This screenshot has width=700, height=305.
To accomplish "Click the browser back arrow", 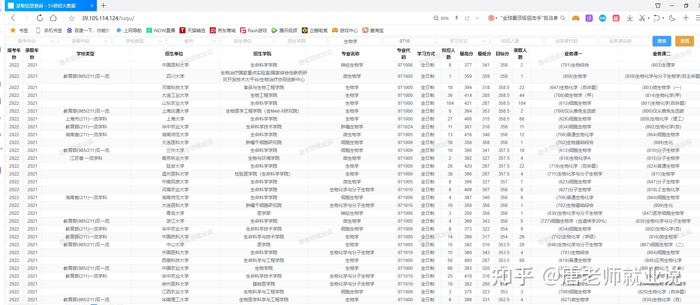I will [x=13, y=18].
